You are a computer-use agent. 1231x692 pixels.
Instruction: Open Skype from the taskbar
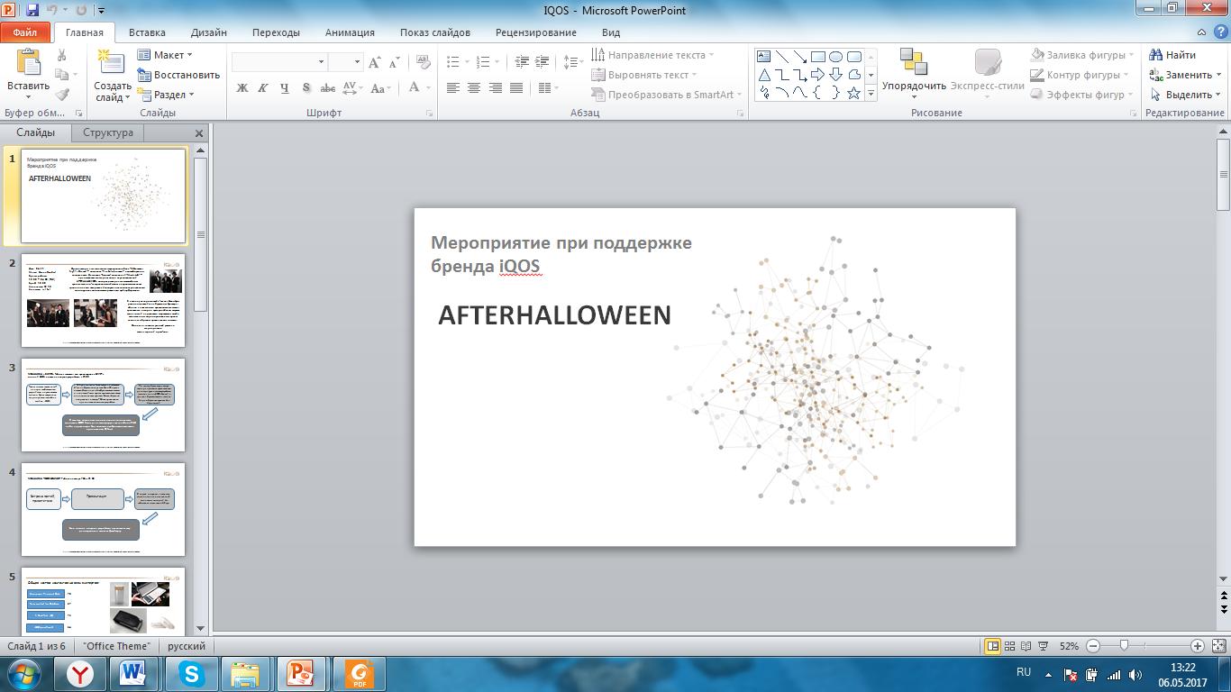pyautogui.click(x=191, y=673)
